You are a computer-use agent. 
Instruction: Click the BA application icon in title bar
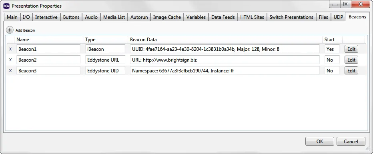6,6
